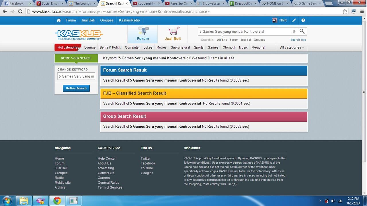
Task: Click Change Keyword input field
Action: click(x=76, y=76)
